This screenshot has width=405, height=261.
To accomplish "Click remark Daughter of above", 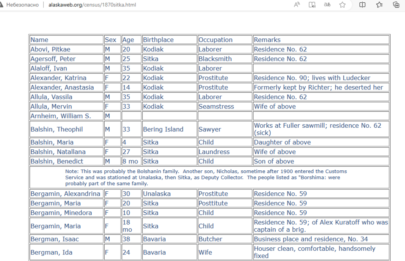I will [321, 142].
